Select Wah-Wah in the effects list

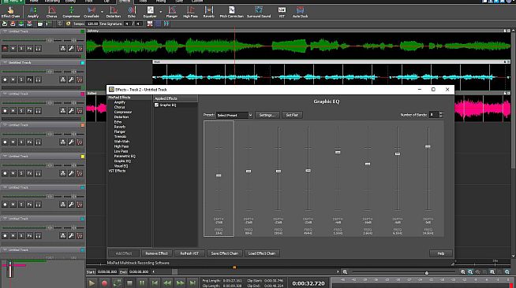pyautogui.click(x=122, y=142)
